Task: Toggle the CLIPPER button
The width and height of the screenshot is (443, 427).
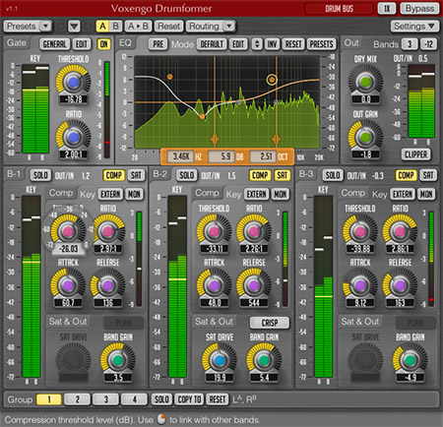Action: (415, 154)
